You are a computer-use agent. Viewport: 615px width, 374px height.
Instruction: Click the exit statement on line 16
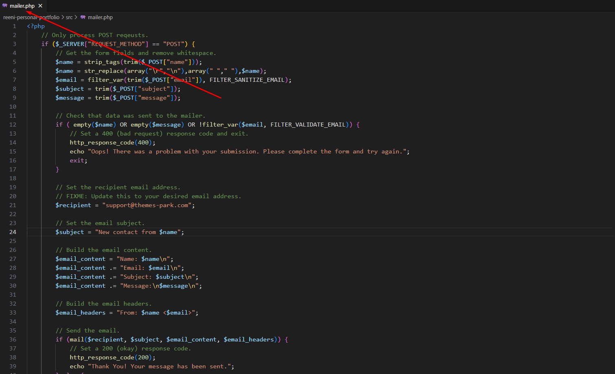[x=77, y=160]
